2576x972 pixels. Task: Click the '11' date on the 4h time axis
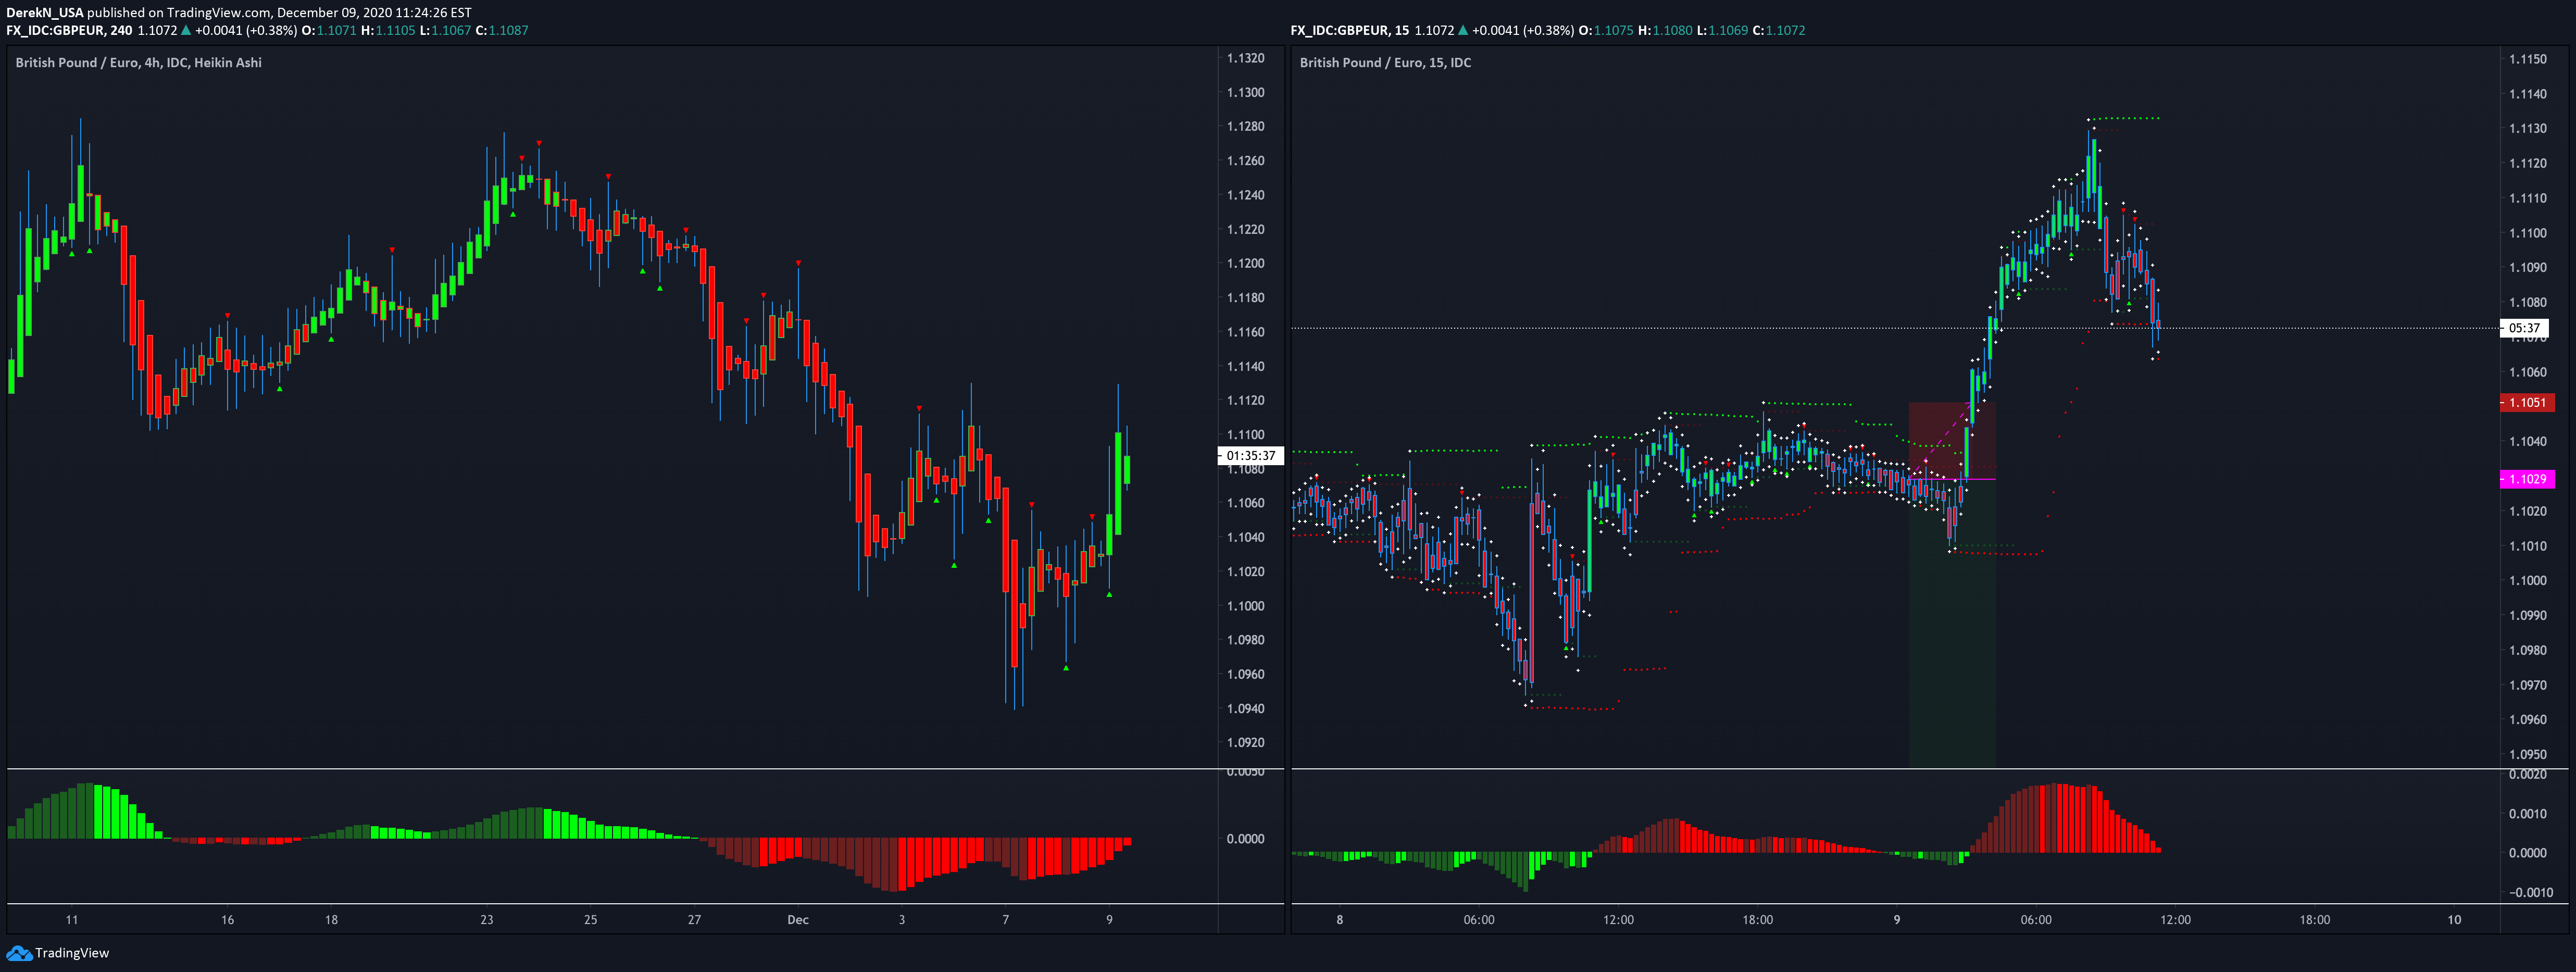72,920
